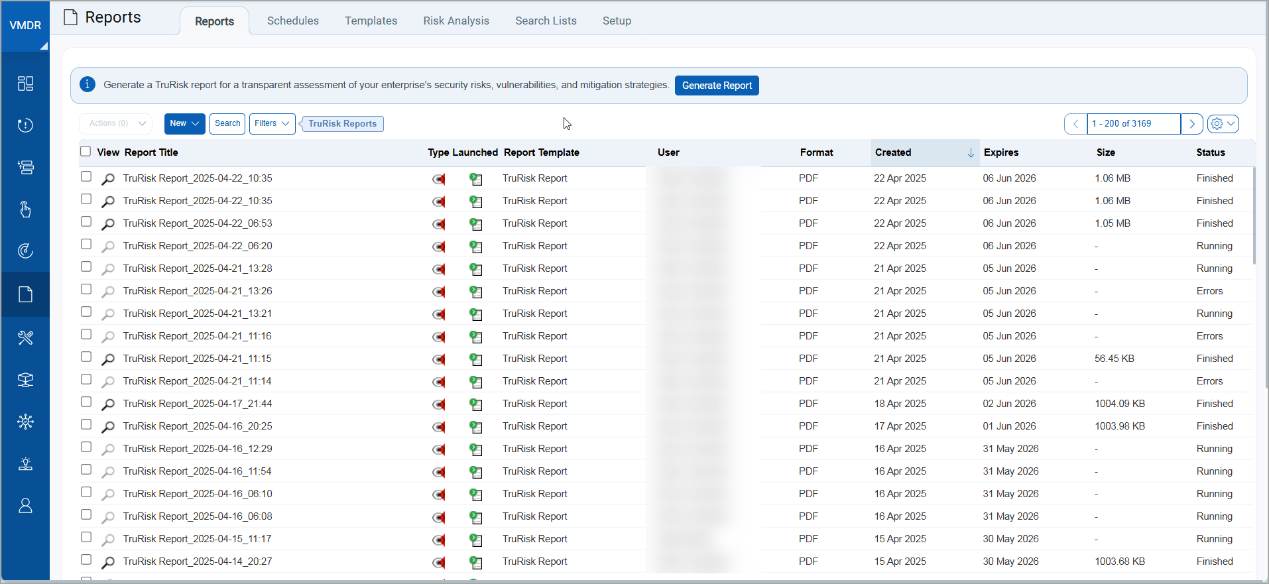View report TruRisk Report_2025-04-22_06:53 magnifier icon
Image resolution: width=1269 pixels, height=584 pixels.
click(x=108, y=224)
